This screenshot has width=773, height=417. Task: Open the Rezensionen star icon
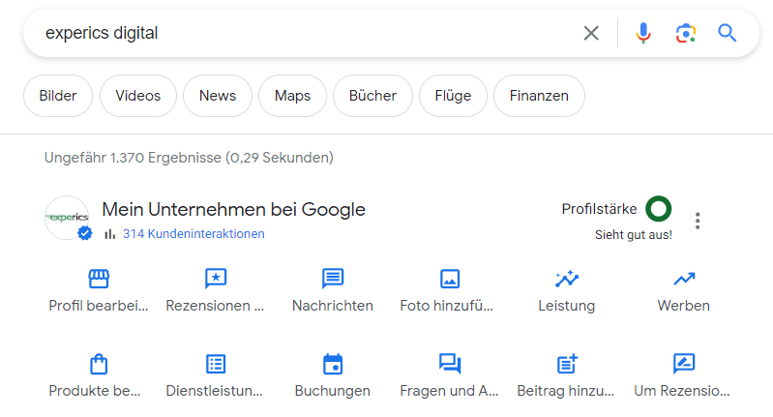(216, 279)
